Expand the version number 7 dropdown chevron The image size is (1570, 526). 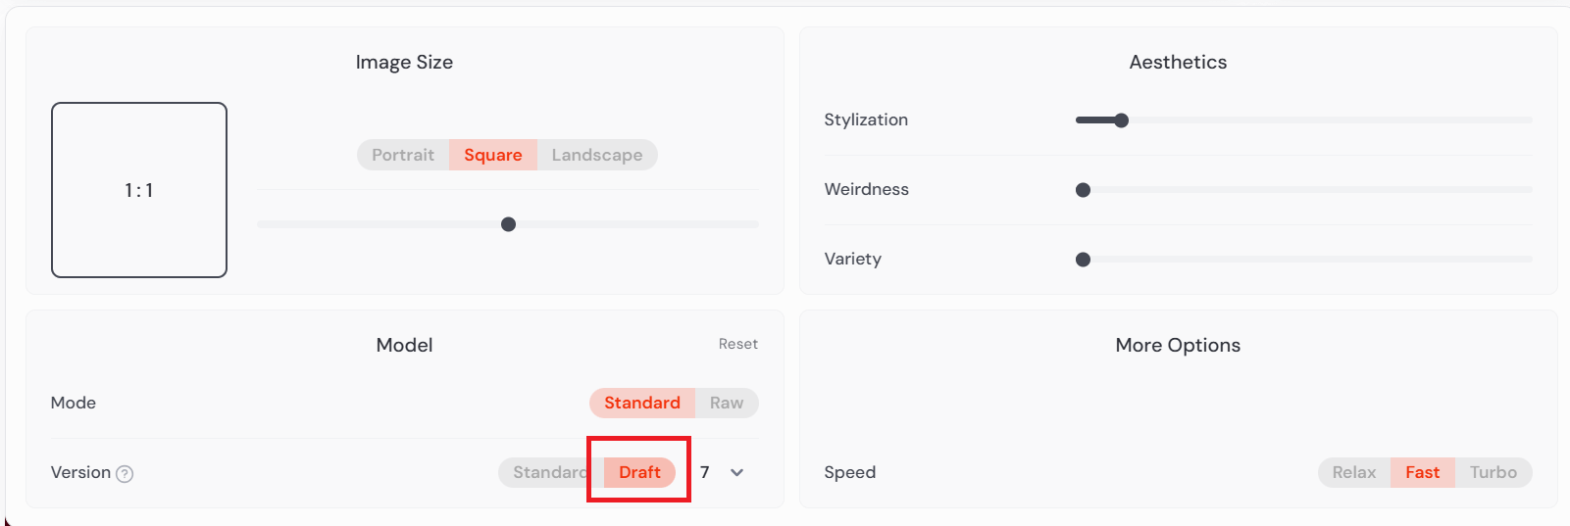point(737,473)
